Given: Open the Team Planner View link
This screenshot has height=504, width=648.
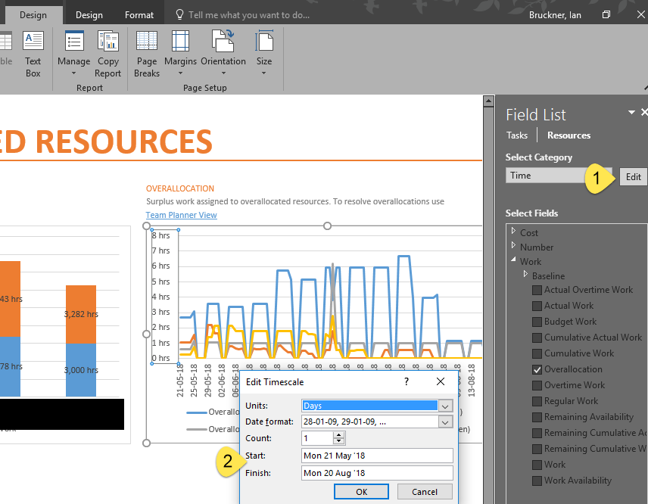Looking at the screenshot, I should (181, 215).
